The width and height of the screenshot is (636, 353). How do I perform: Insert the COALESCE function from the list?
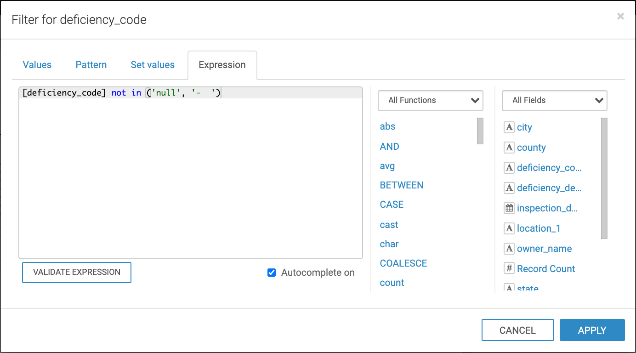pyautogui.click(x=403, y=263)
